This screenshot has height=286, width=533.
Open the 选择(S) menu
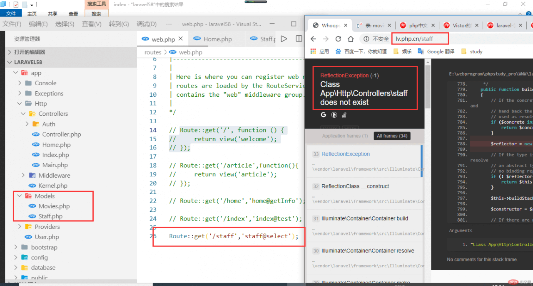(x=65, y=24)
